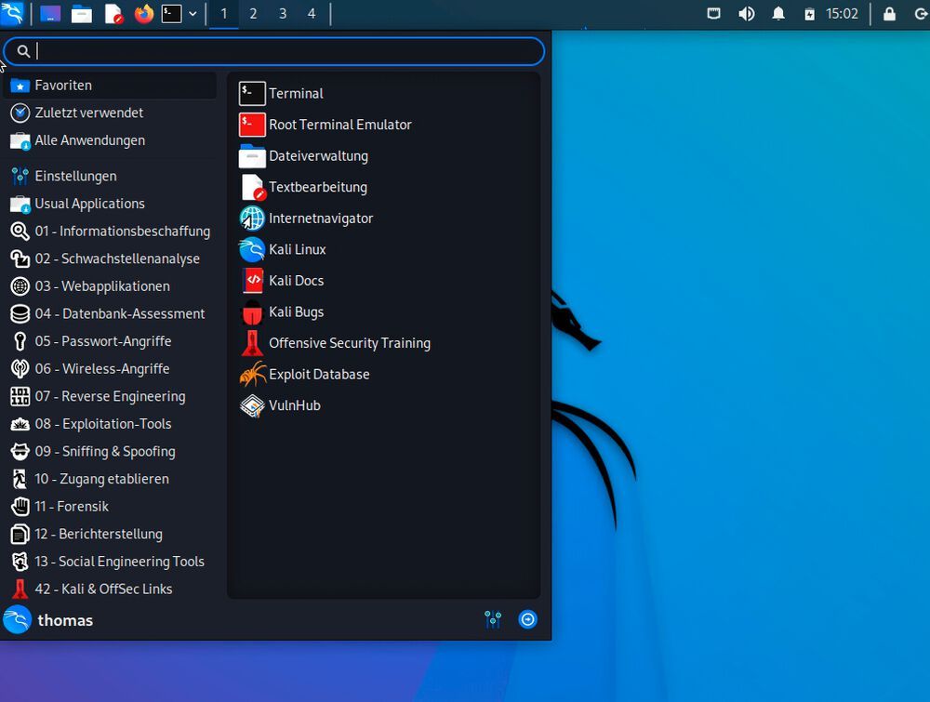Open the dropdown arrow next to terminal taskbar icon

[193, 14]
